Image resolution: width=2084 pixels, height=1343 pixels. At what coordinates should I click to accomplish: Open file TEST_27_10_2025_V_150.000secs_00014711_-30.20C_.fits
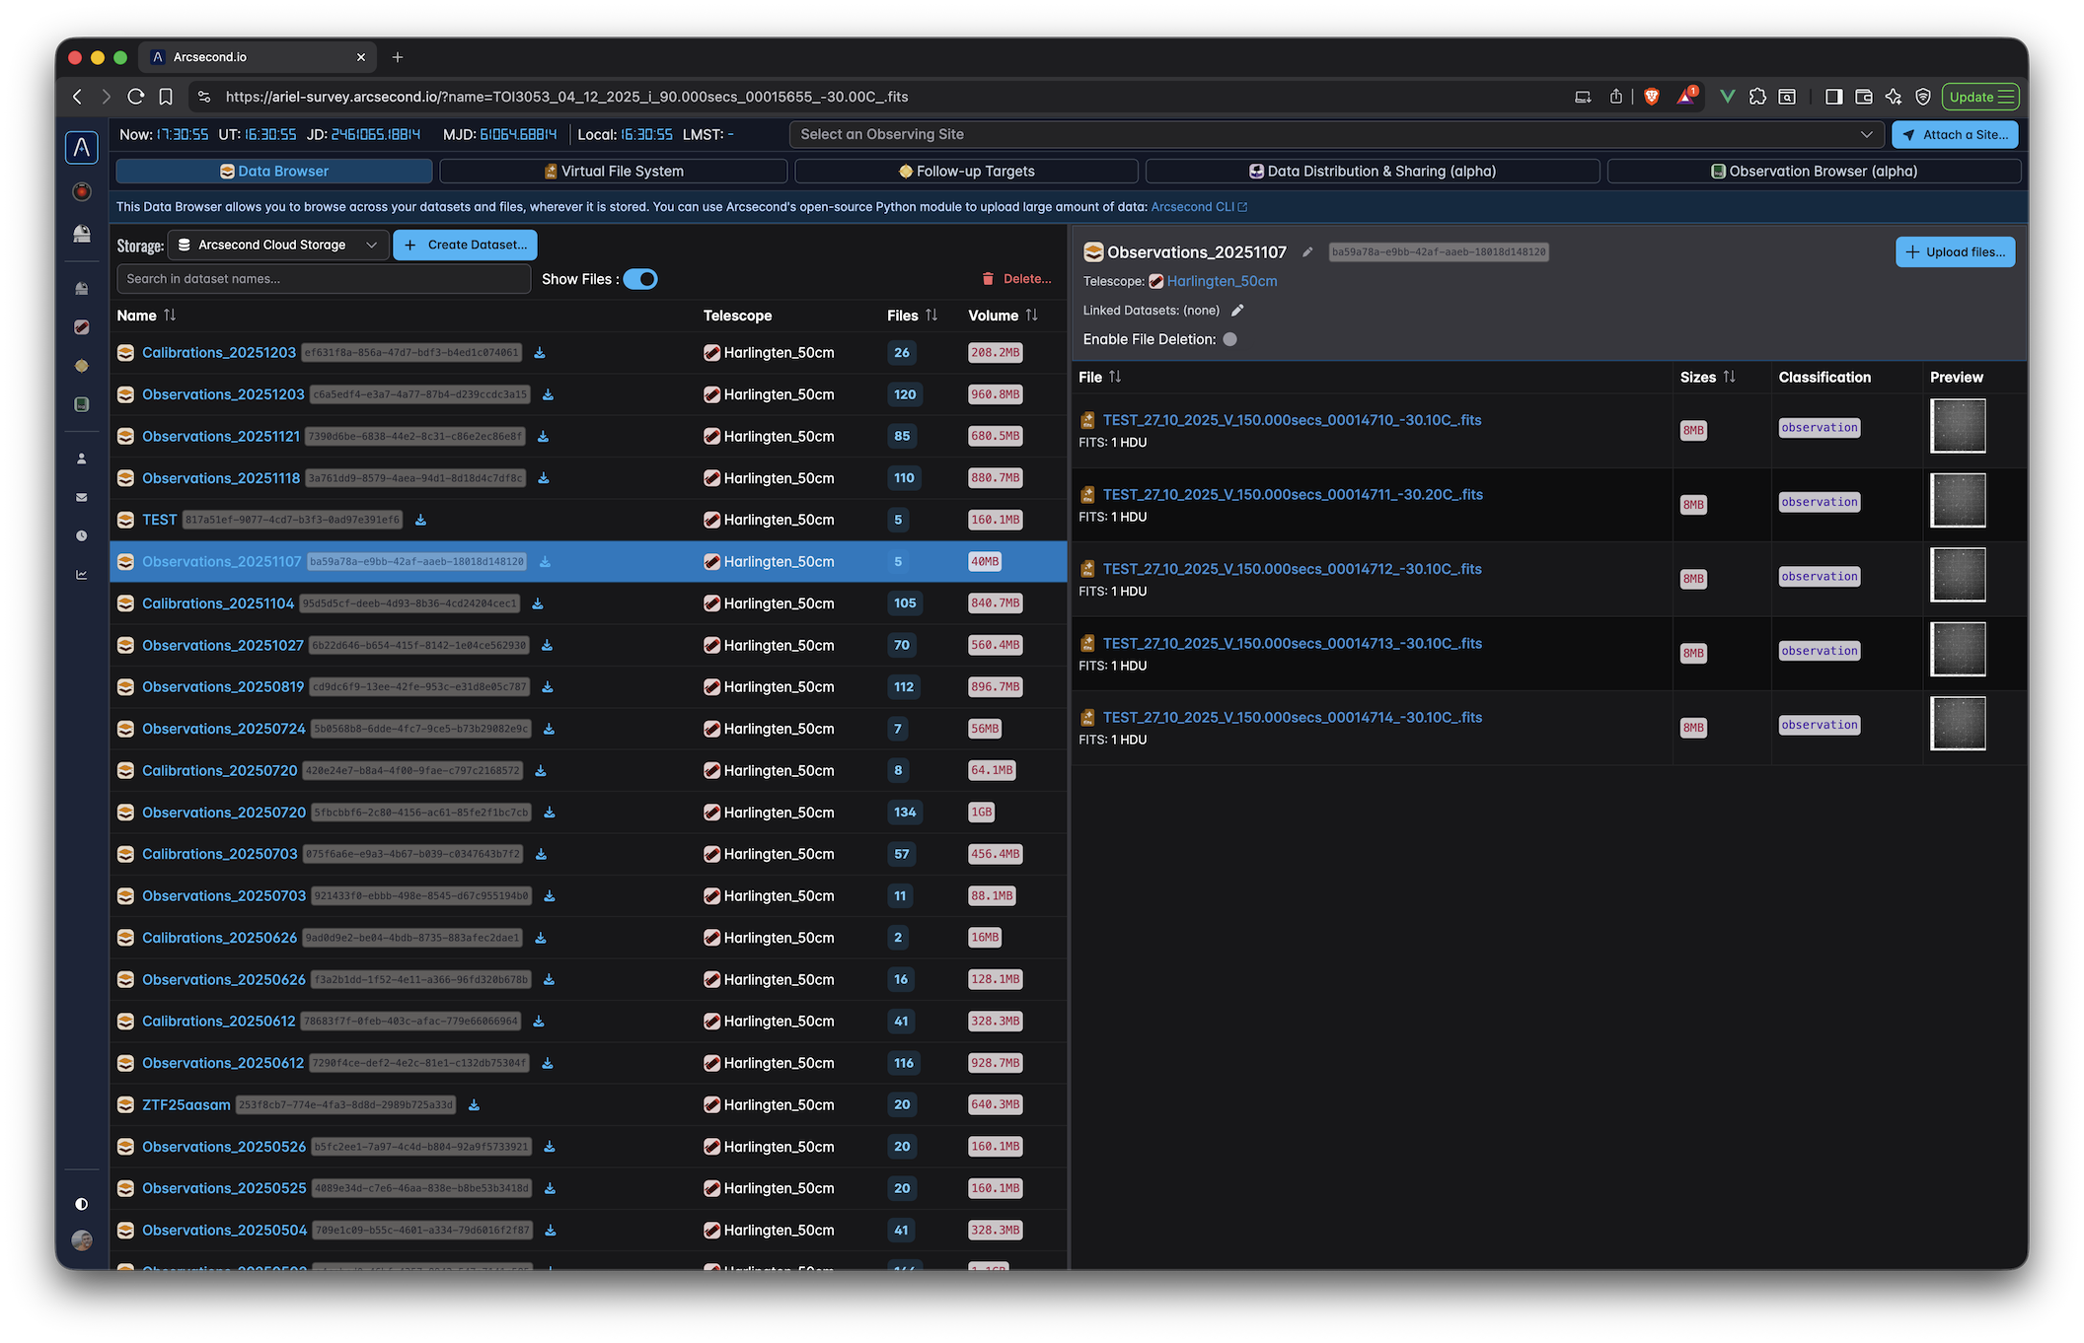[x=1293, y=495]
